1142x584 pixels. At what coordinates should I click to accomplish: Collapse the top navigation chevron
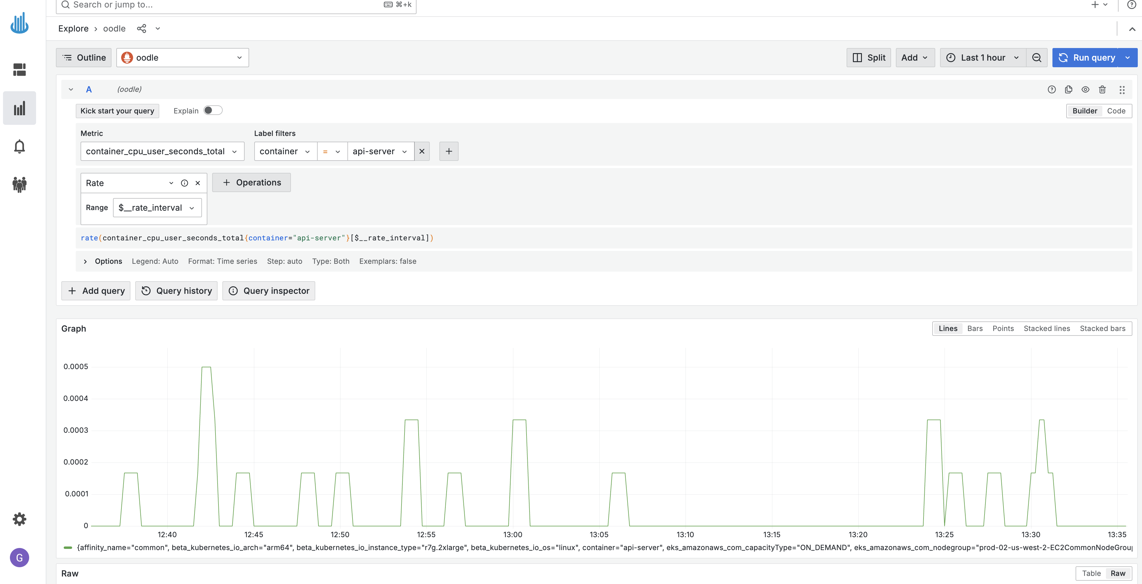pyautogui.click(x=1132, y=29)
